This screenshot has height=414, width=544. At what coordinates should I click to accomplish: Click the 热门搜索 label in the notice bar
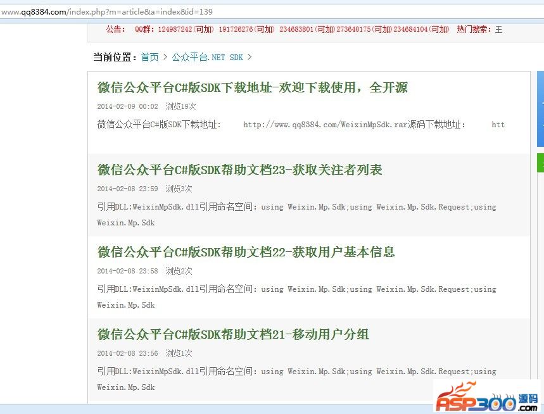474,30
